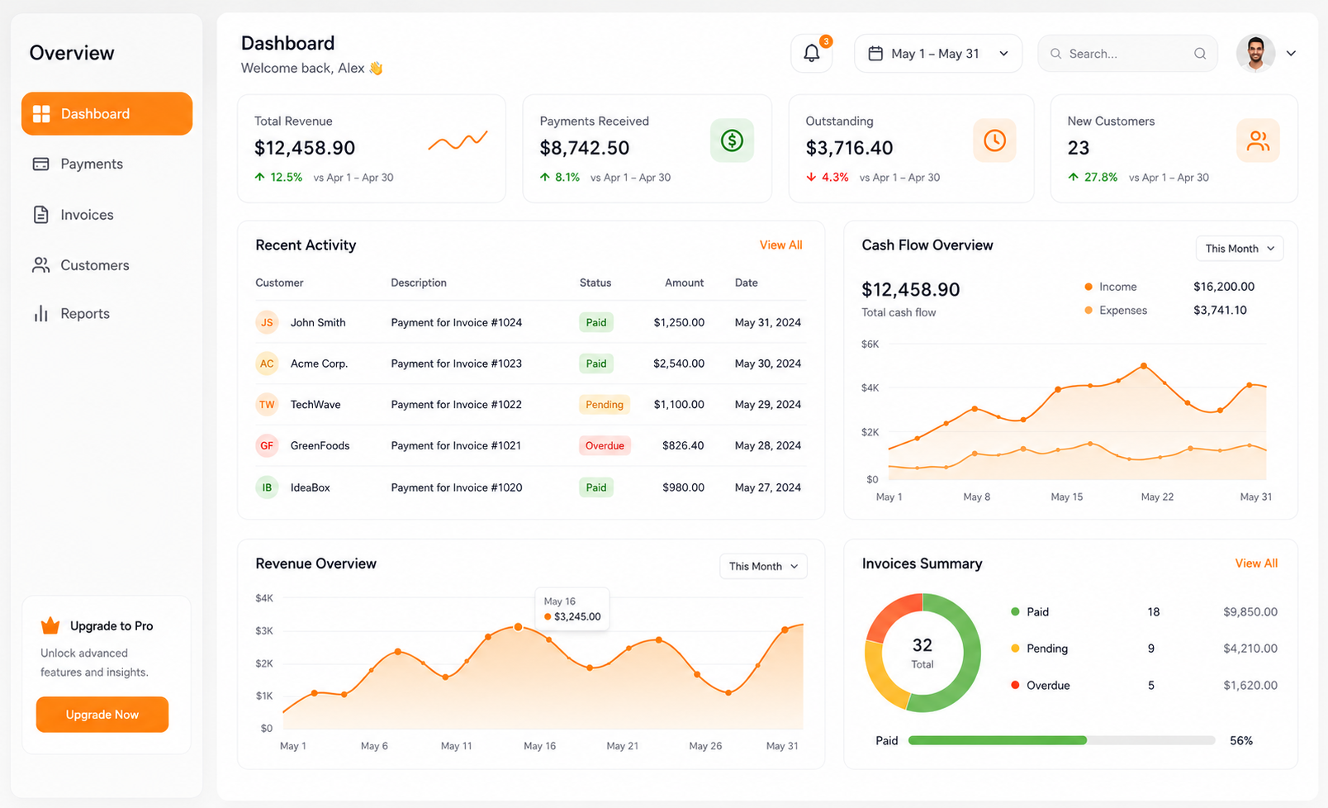
Task: Click the Pending amount $4,210.00
Action: (x=1250, y=649)
